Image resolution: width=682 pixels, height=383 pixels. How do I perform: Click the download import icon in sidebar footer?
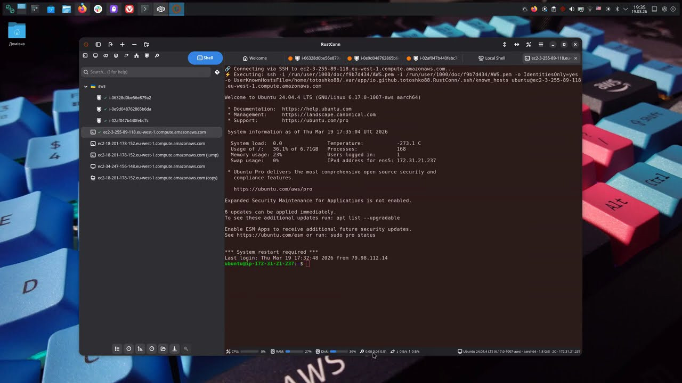(174, 349)
